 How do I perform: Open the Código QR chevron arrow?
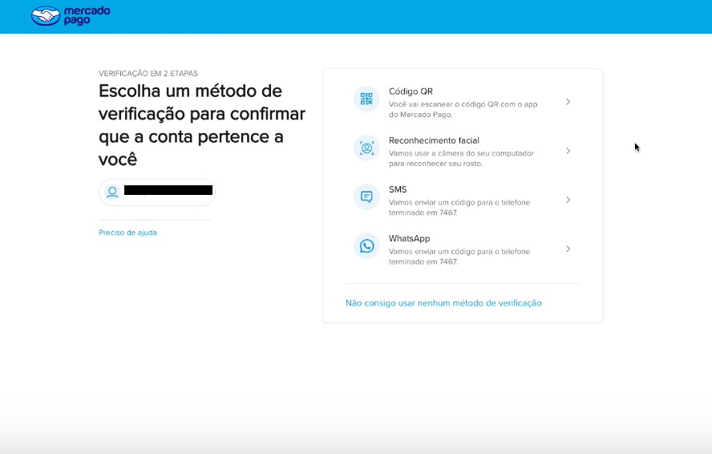(x=568, y=101)
